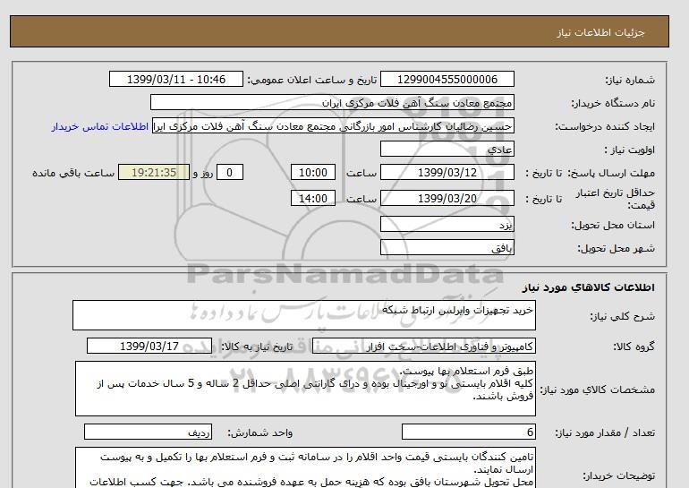Click the label (گروه کالا)
The image size is (689, 488).
[634, 347]
